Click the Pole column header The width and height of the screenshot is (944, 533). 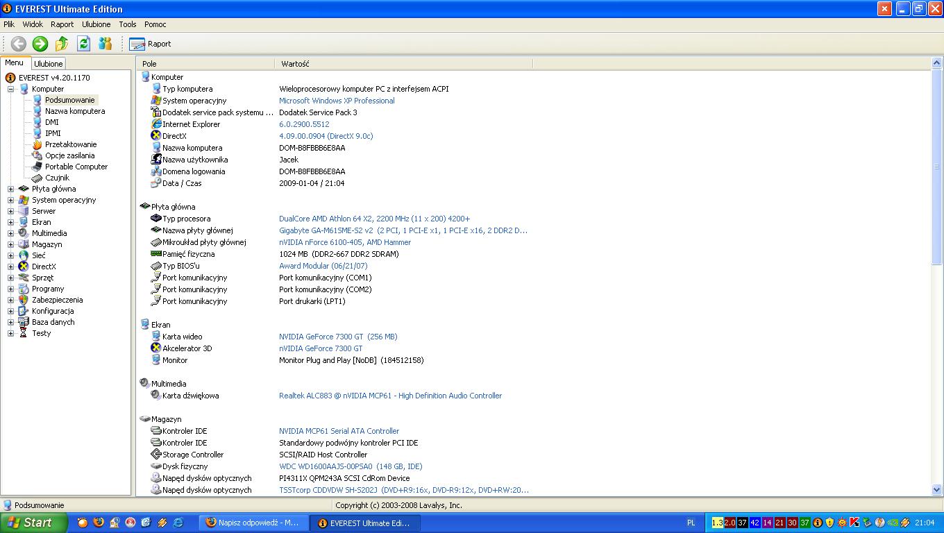coord(206,64)
